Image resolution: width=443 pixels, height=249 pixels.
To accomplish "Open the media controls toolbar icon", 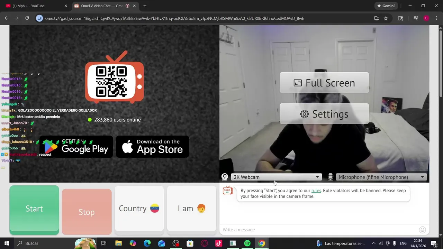I will pyautogui.click(x=416, y=18).
